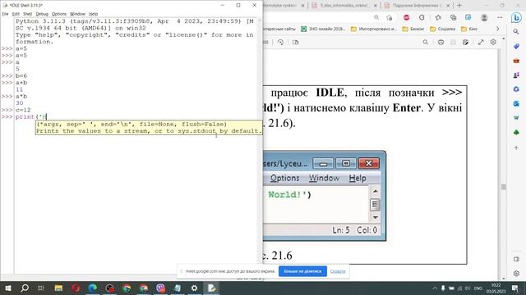Screen dimensions: 526x295
Task: Open the notification center icon
Action: pos(515,288)
